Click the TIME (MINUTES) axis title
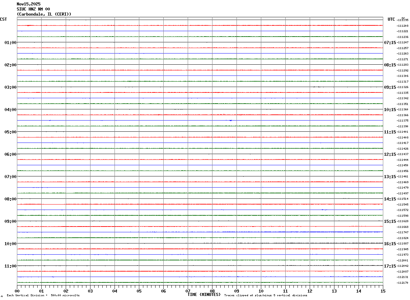The image size is (410, 300). [x=204, y=295]
